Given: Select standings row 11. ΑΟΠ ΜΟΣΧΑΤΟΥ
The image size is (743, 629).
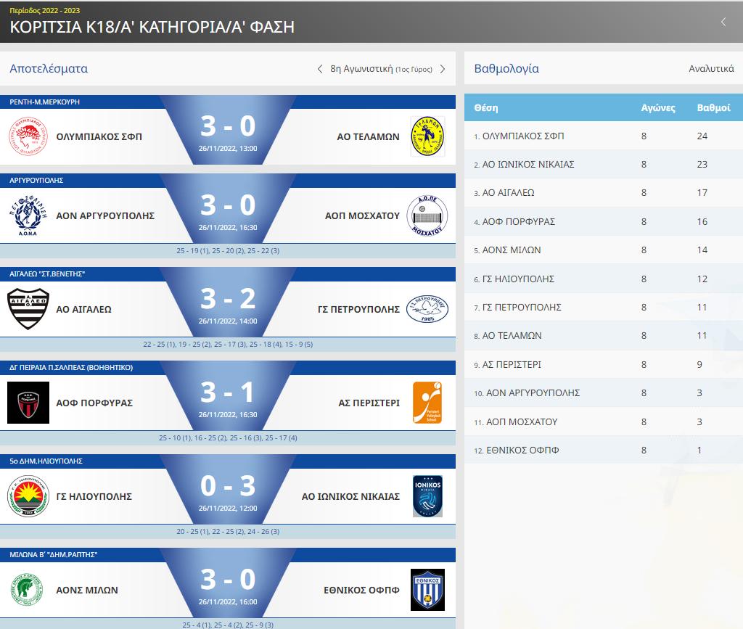Looking at the screenshot, I should (604, 422).
